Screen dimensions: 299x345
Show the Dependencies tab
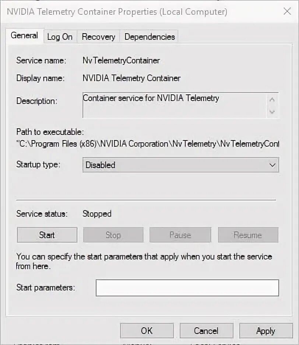pos(149,37)
